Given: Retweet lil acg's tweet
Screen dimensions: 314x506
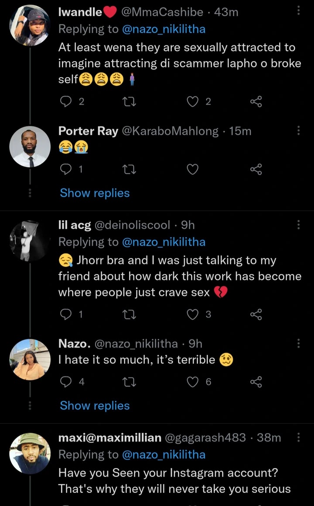Looking at the screenshot, I should point(130,314).
